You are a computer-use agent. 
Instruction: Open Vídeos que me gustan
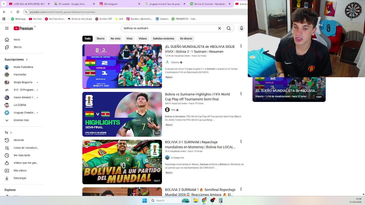coord(22,163)
